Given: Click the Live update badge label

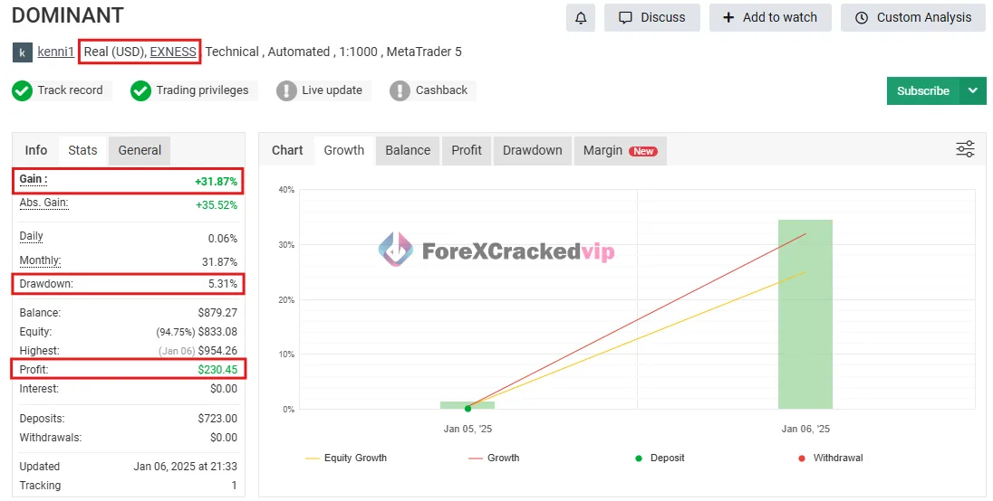Looking at the screenshot, I should (333, 90).
